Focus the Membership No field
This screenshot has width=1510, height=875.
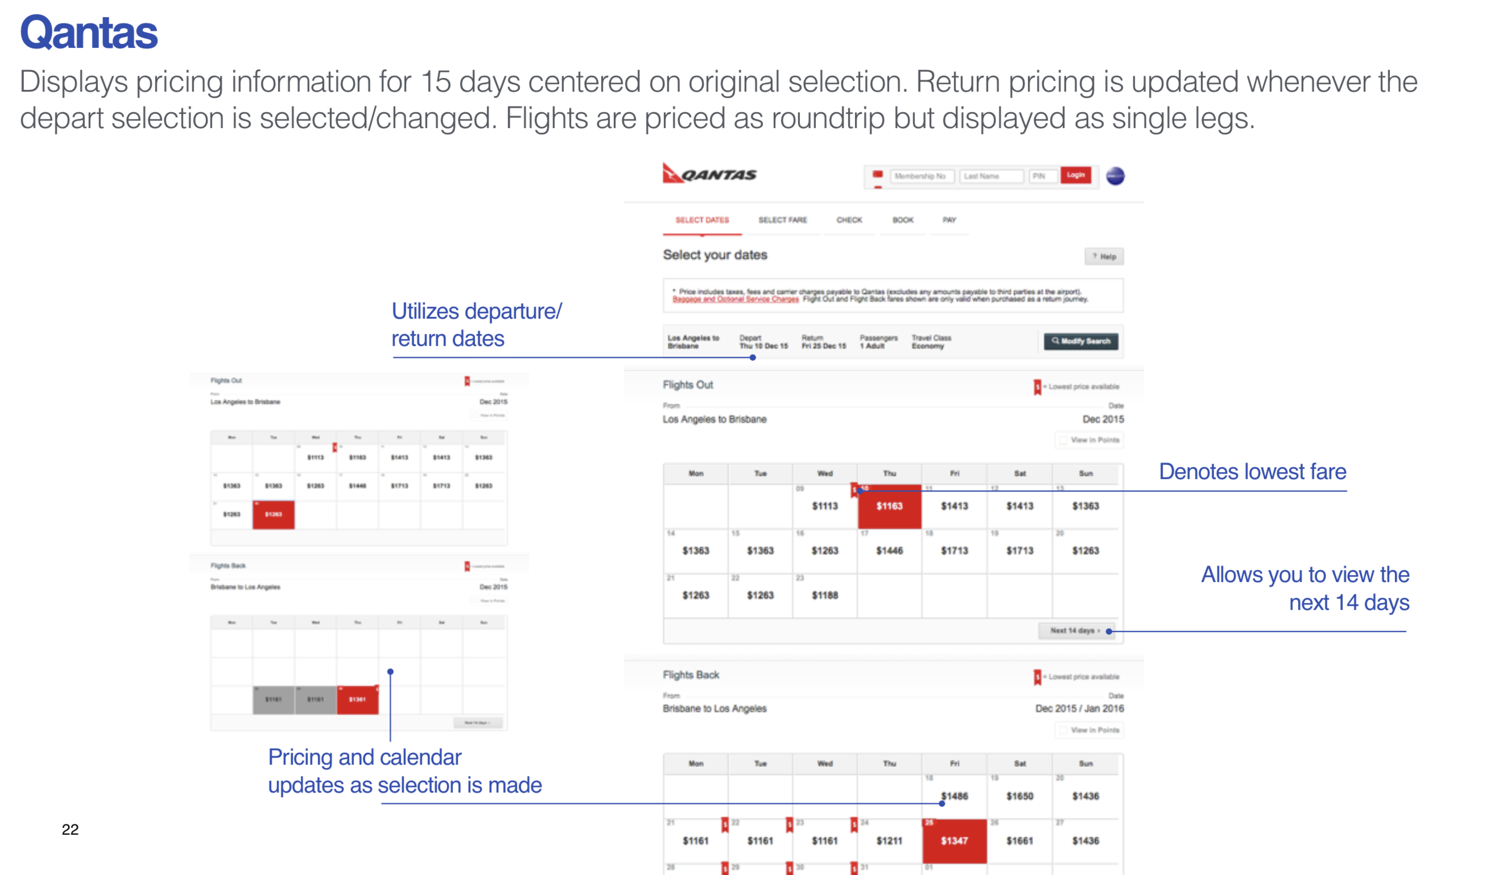coord(922,176)
